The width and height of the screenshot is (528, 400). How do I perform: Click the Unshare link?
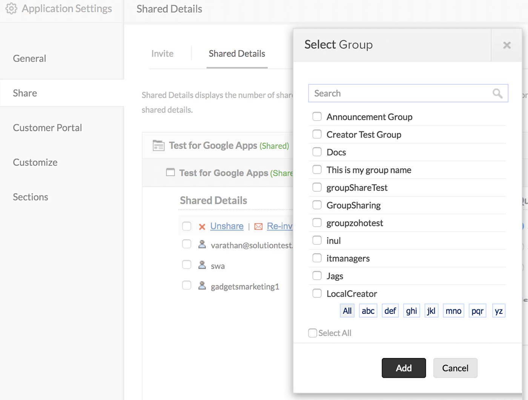[x=227, y=226]
